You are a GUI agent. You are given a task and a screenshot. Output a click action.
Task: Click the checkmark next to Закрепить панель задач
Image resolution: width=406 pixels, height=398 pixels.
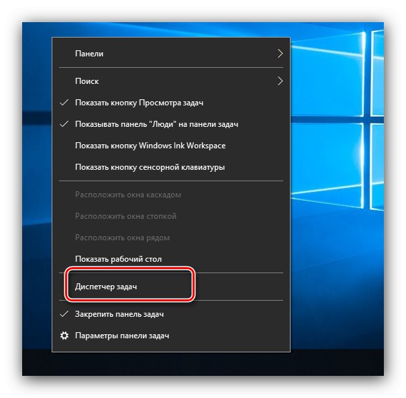pos(64,314)
